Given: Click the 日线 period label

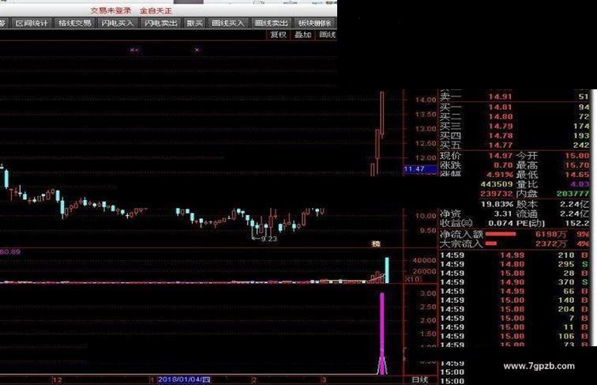Looking at the screenshot, I should pos(420,379).
